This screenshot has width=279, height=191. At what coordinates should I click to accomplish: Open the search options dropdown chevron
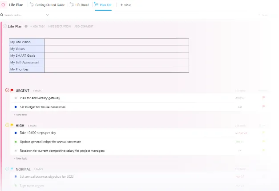47,15
